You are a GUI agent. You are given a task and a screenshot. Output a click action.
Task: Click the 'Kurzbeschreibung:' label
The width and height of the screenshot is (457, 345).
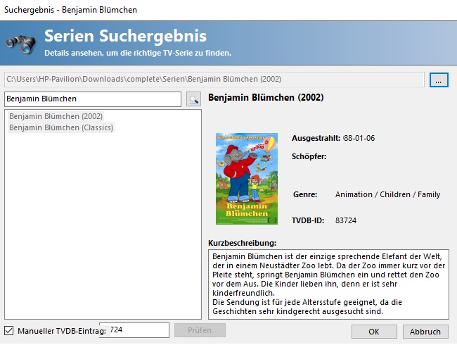pos(242,243)
